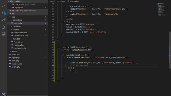Click the selectOne('users' code line

pyautogui.click(x=98, y=58)
